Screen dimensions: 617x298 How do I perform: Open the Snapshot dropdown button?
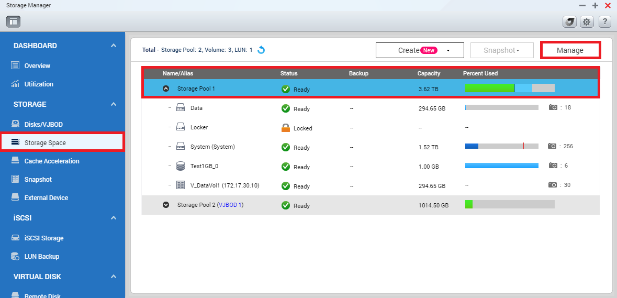[502, 50]
